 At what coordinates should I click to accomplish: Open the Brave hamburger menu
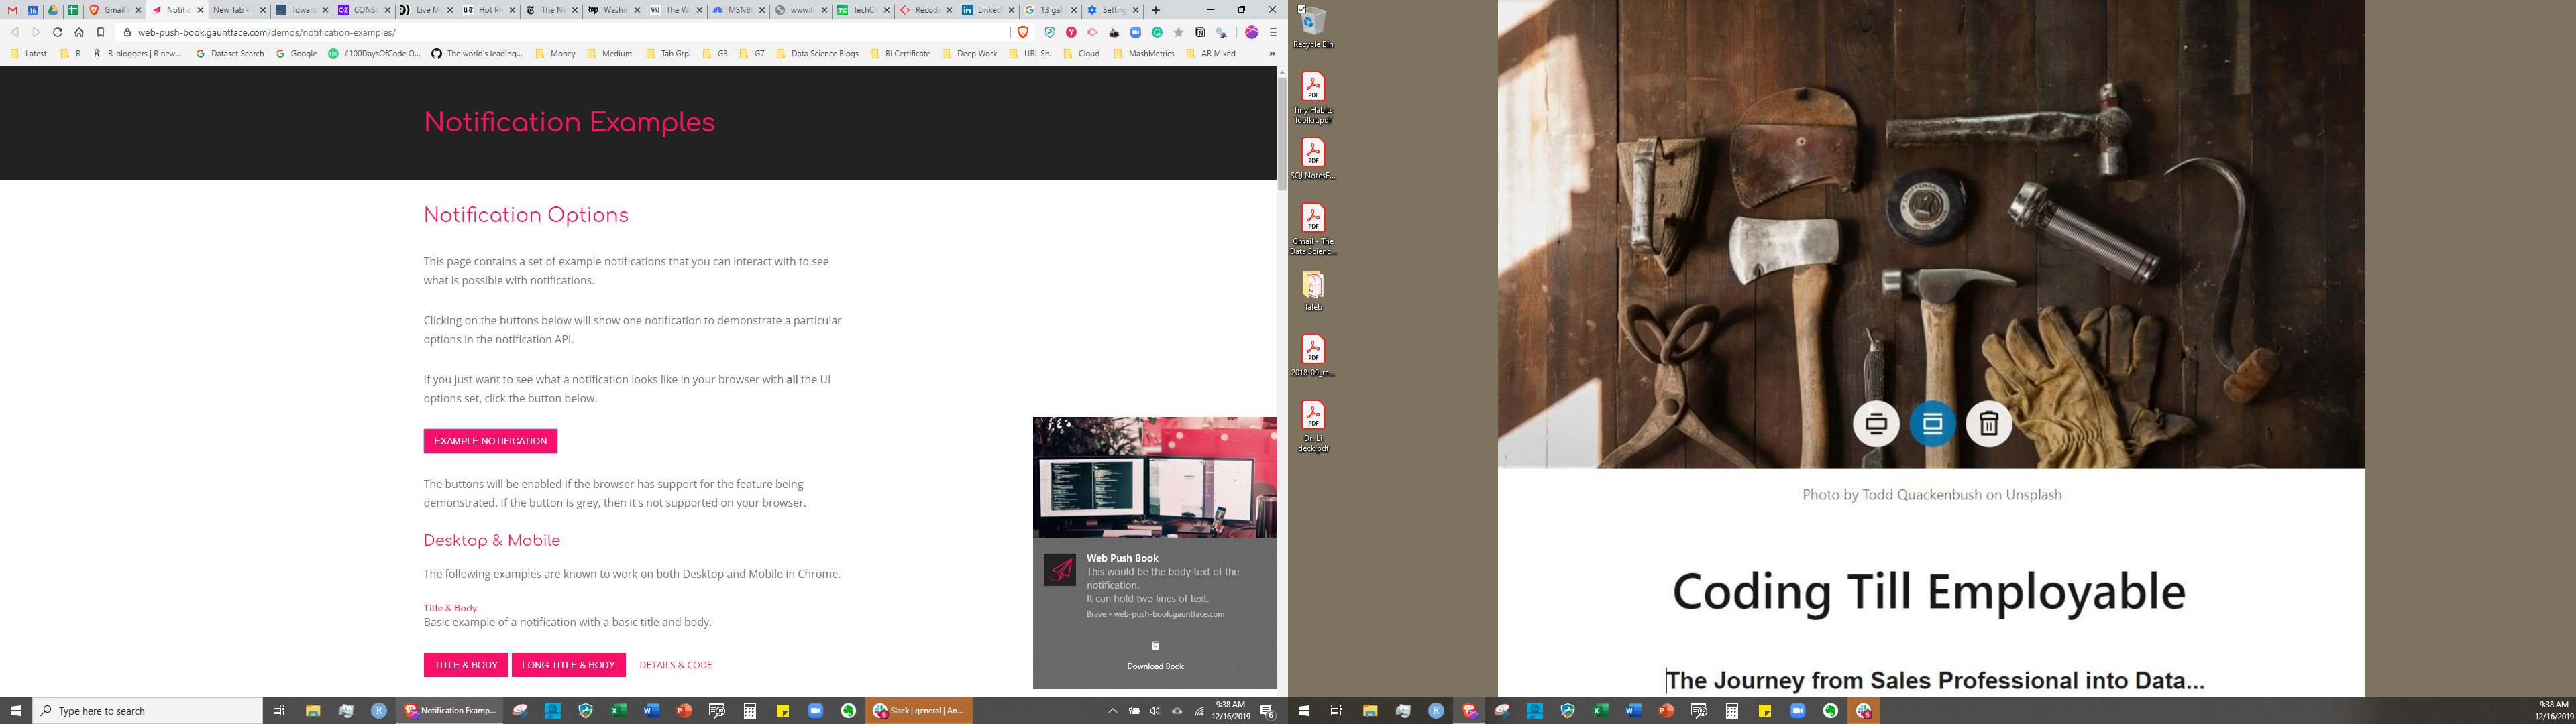pyautogui.click(x=1273, y=32)
